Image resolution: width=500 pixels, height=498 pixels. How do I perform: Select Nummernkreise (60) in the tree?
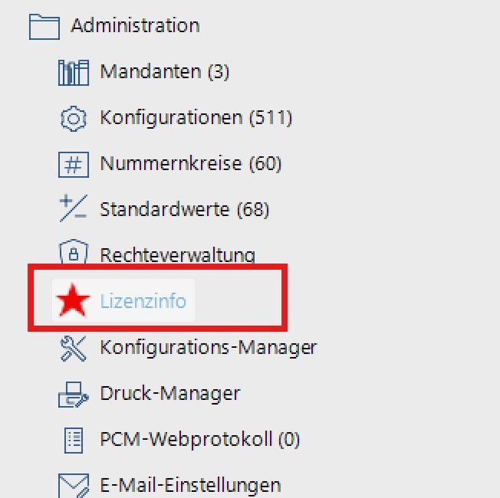tap(190, 164)
